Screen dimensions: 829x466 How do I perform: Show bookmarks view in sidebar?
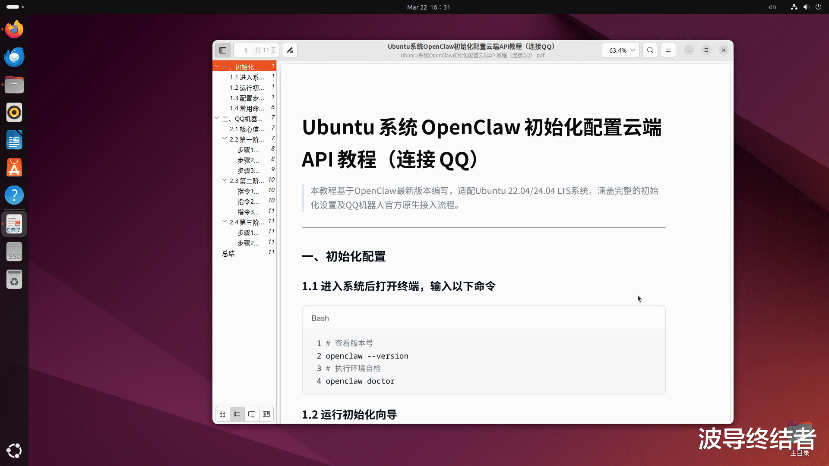(x=266, y=414)
